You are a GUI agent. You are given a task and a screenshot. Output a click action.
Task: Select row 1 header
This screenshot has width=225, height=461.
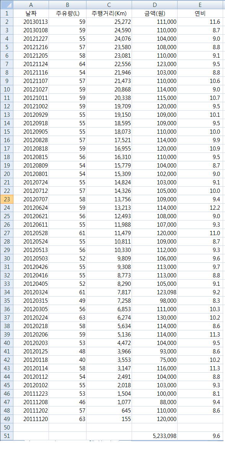coord(7,13)
